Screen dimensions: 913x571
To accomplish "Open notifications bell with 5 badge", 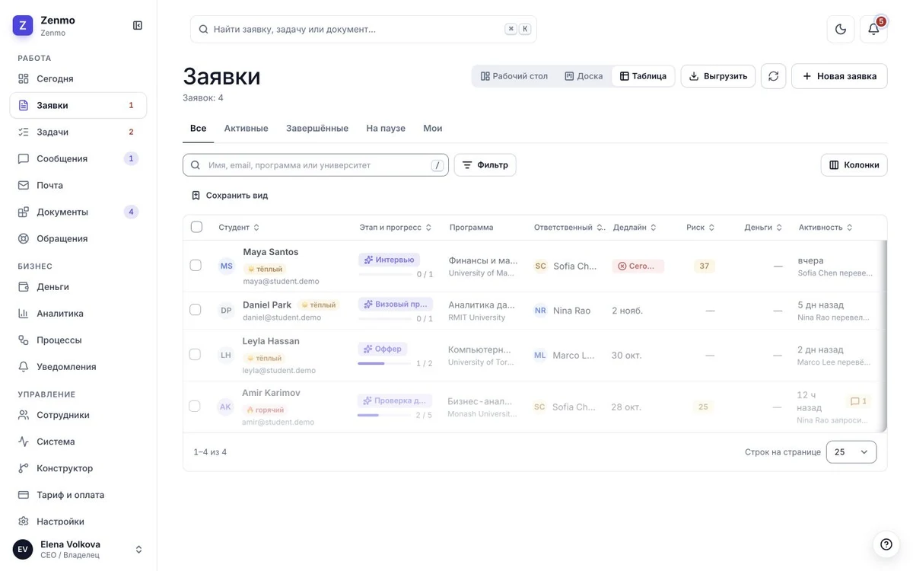I will pyautogui.click(x=873, y=29).
